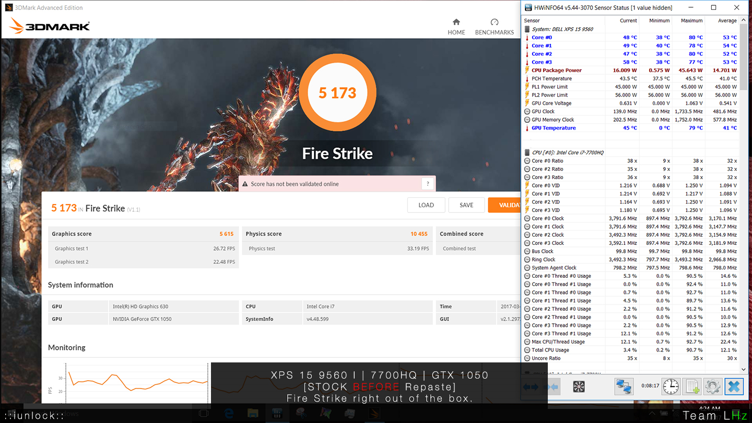Screen dimensions: 752x423
Task: Click the round icon beside GPU Memory Clock
Action: click(527, 120)
